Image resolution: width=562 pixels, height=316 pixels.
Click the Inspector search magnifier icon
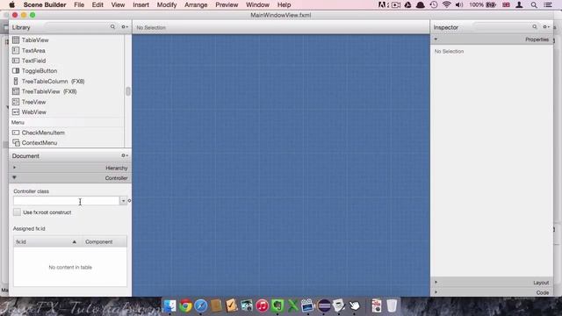click(535, 27)
